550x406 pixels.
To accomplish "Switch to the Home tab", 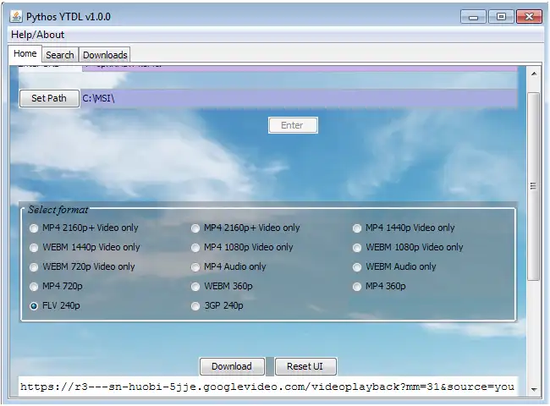I will click(x=25, y=53).
